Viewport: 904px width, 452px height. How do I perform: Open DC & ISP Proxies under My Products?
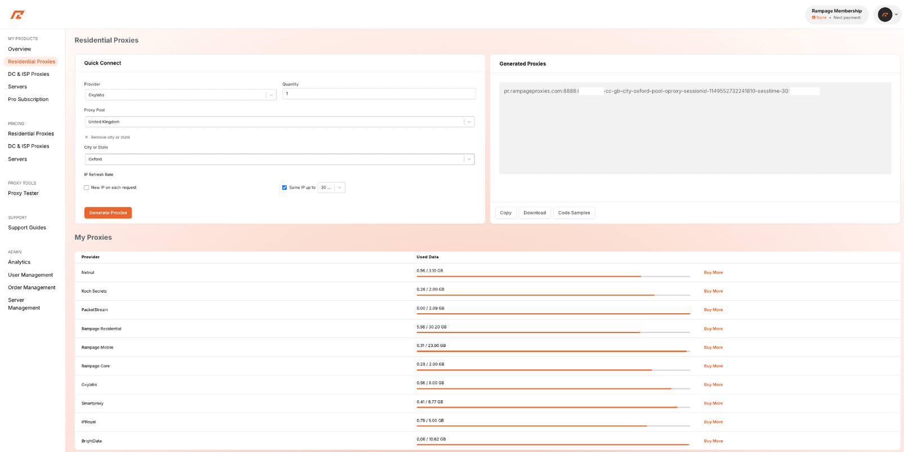29,74
